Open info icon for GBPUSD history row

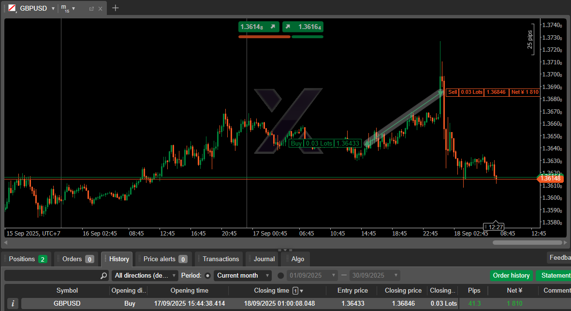[x=13, y=303]
